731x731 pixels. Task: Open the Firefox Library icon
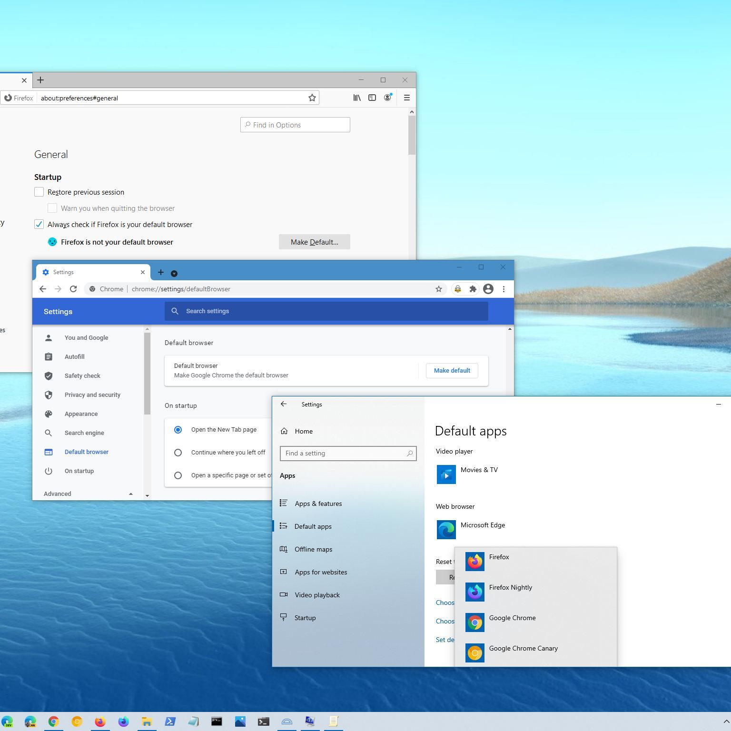tap(356, 98)
